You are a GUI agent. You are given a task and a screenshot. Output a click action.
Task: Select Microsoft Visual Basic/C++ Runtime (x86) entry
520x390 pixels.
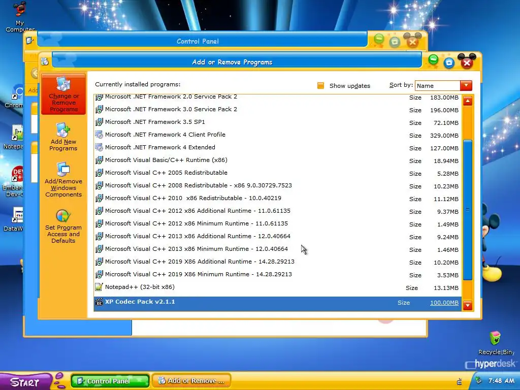click(277, 160)
